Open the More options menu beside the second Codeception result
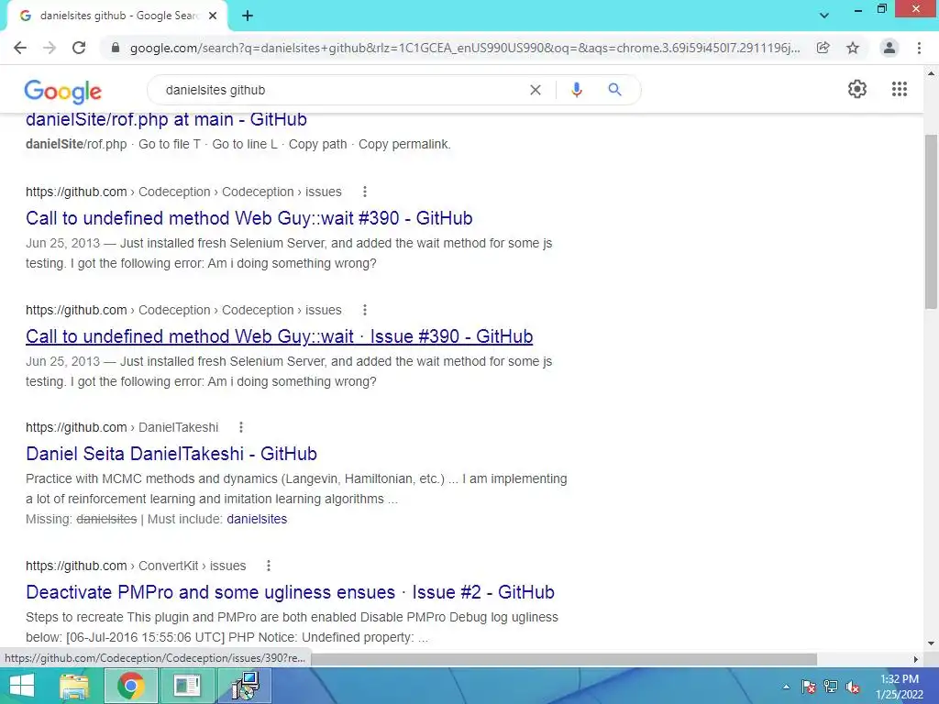 pyautogui.click(x=365, y=310)
